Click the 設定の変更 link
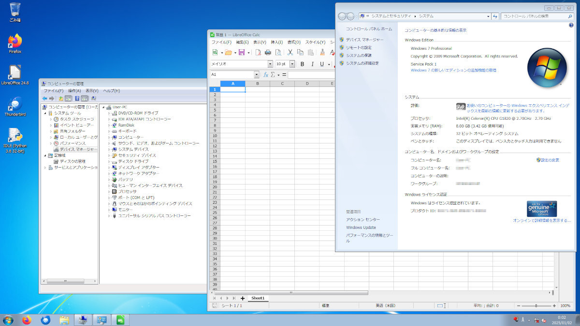 point(550,160)
